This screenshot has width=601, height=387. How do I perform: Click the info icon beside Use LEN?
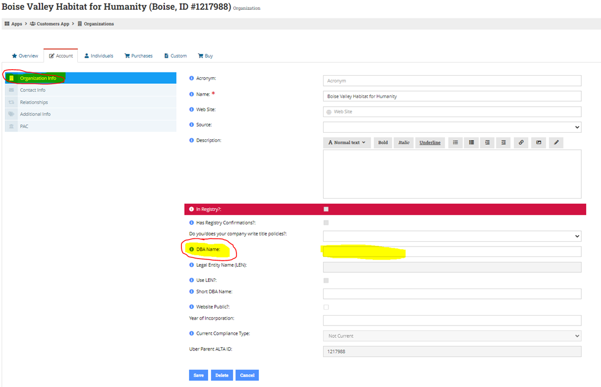click(191, 280)
